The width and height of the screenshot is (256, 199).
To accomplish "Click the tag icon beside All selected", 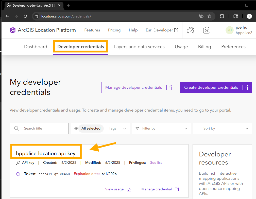I will (x=76, y=129).
